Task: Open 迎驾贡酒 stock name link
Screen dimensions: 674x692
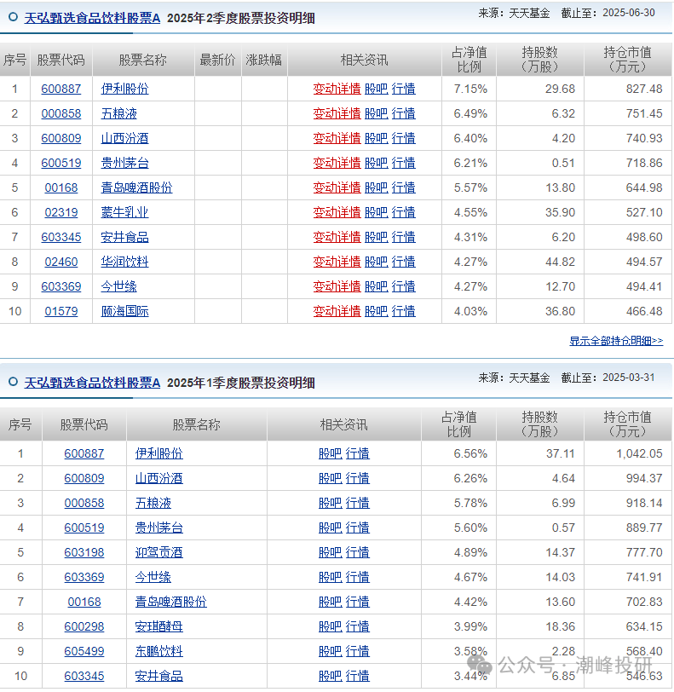Action: click(158, 552)
